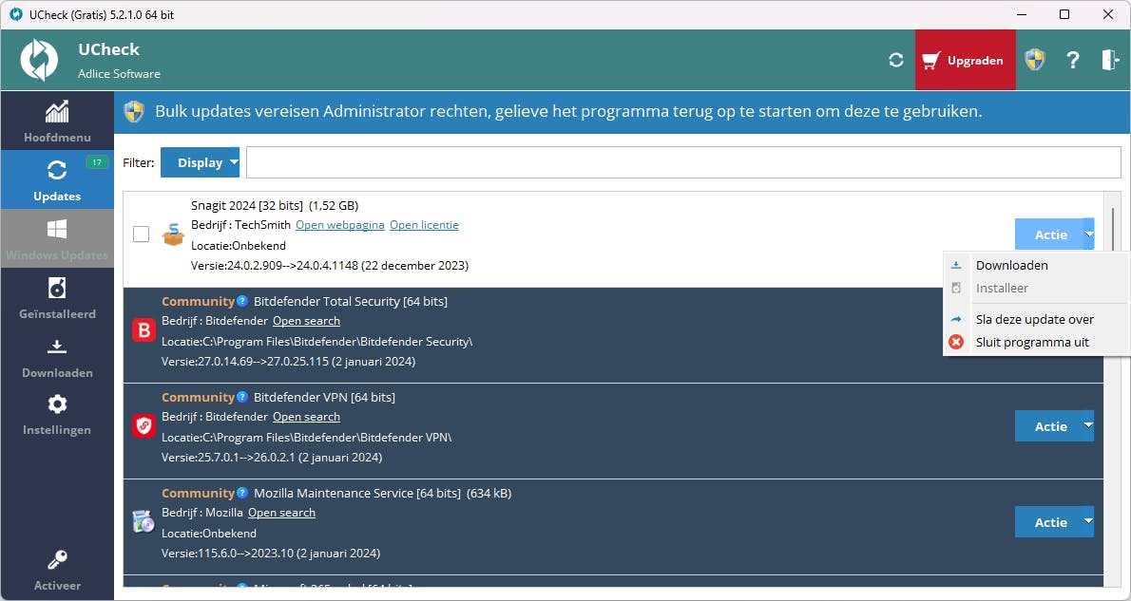Click the UCheck app icon in the title bar
This screenshot has width=1131, height=601.
[x=15, y=14]
